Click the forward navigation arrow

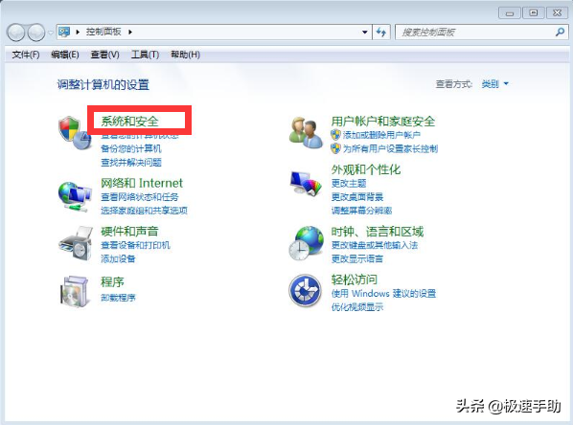36,33
